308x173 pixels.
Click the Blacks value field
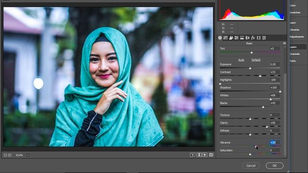275,103
